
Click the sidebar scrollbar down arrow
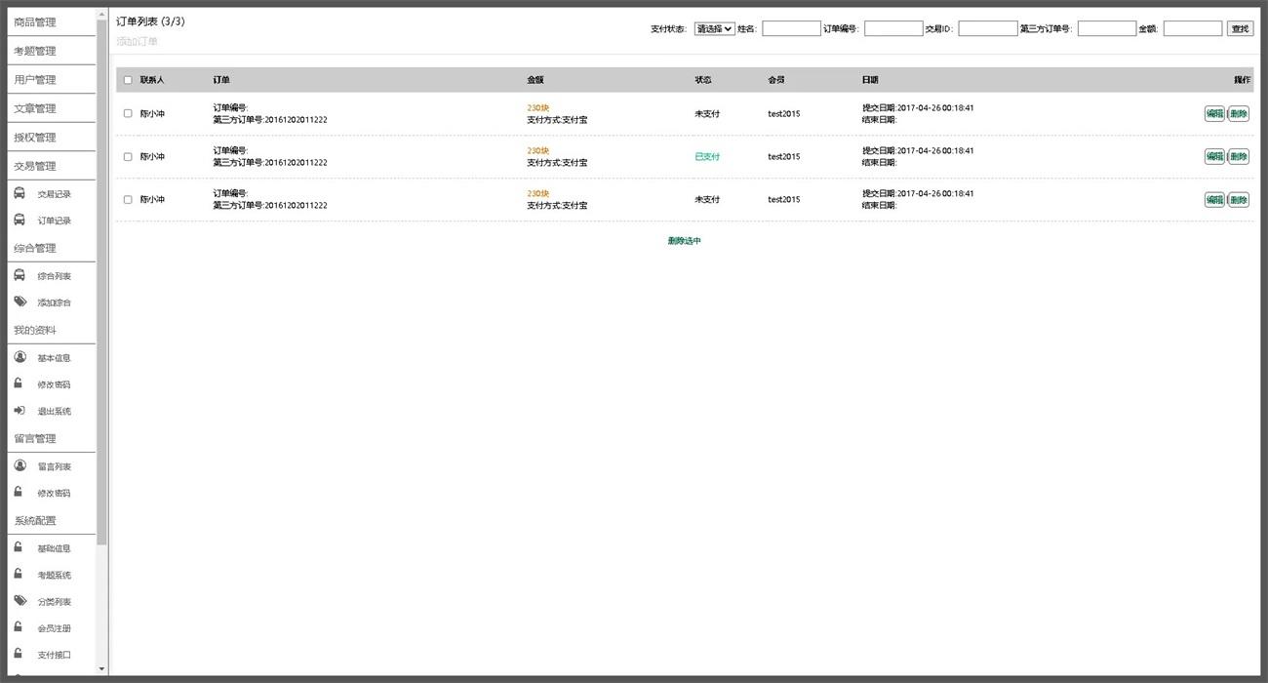pyautogui.click(x=102, y=669)
